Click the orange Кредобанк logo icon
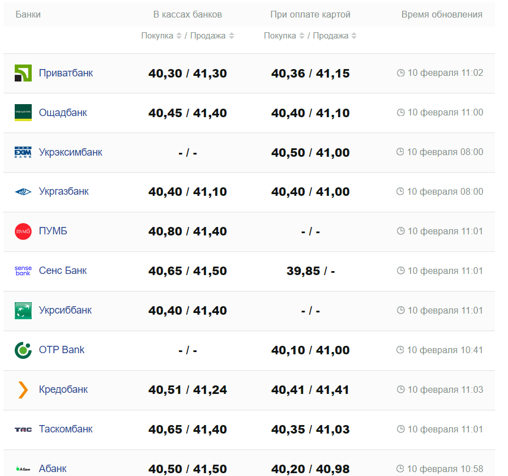This screenshot has height=476, width=508. click(23, 390)
